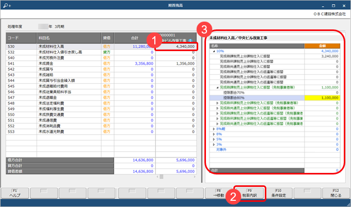Expand green 完成時課税売上分課税仕入の返還等に振替（免税 node
The width and height of the screenshot is (351, 207).
pos(217,114)
